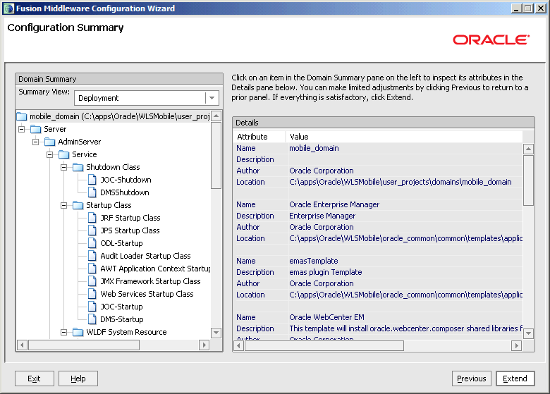Collapse the Shutdown Class node
This screenshot has width=550, height=394.
coord(64,167)
